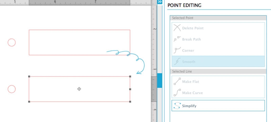
Task: Click the Smooth point icon
Action: coord(177,62)
